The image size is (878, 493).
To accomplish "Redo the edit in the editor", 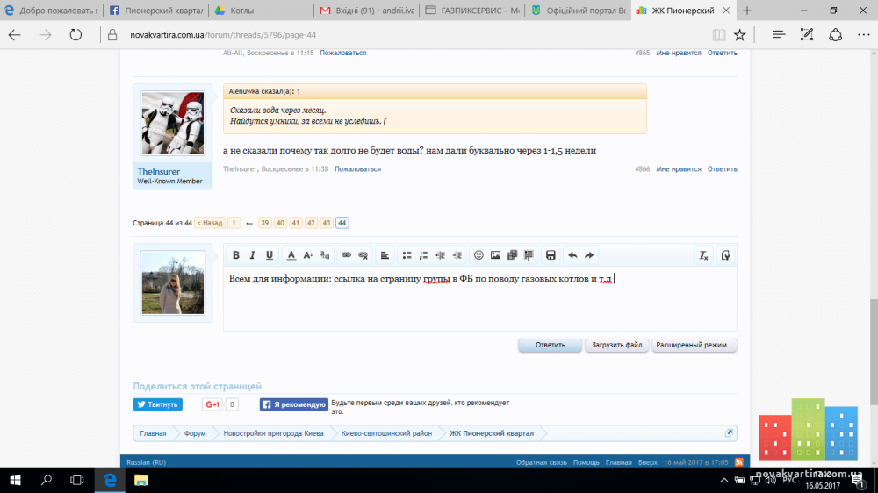I will (589, 255).
